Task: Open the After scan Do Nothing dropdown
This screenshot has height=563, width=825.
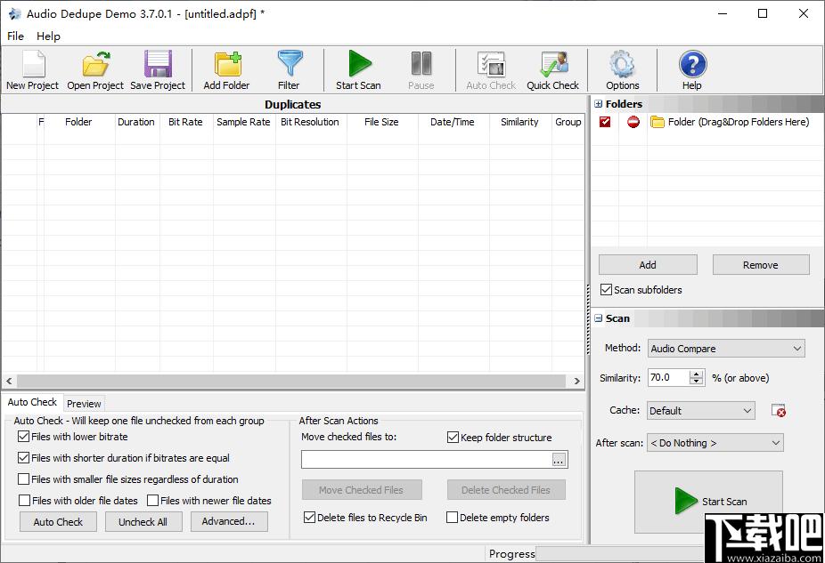Action: click(x=715, y=443)
